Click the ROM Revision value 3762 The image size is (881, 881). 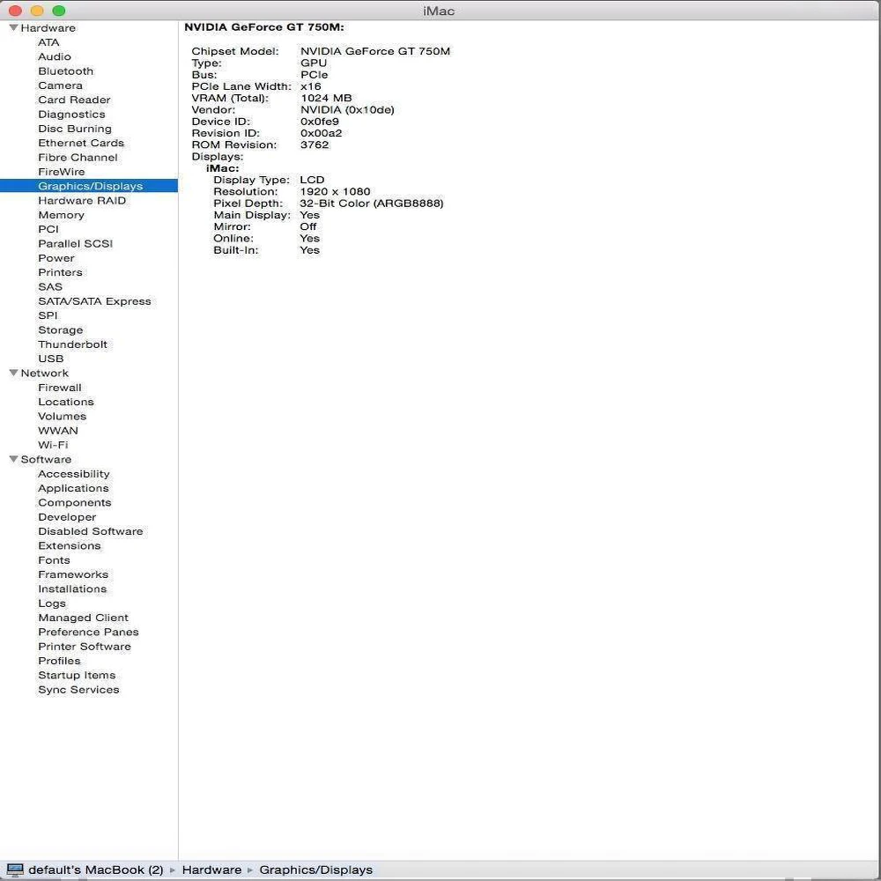(x=315, y=144)
